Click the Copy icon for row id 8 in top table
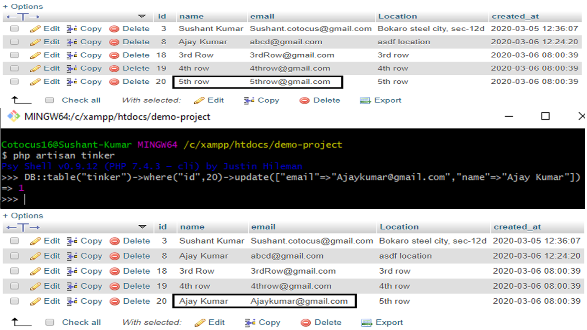This screenshot has width=587, height=330. click(72, 42)
